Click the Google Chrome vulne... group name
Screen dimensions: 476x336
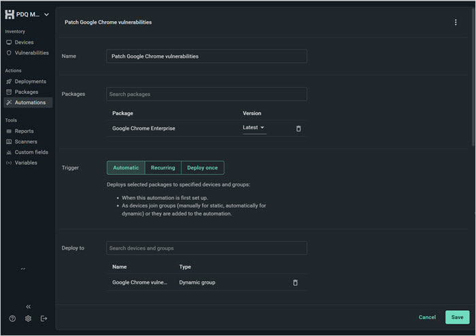click(x=139, y=282)
